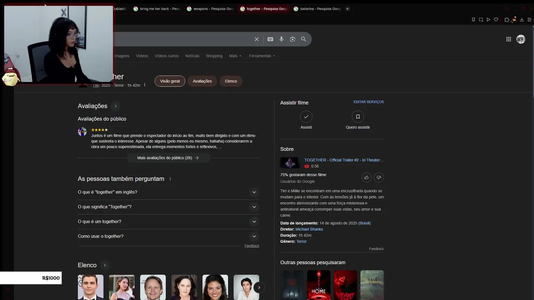Click the thumbs up for this film
Image resolution: width=534 pixels, height=300 pixels.
click(366, 177)
